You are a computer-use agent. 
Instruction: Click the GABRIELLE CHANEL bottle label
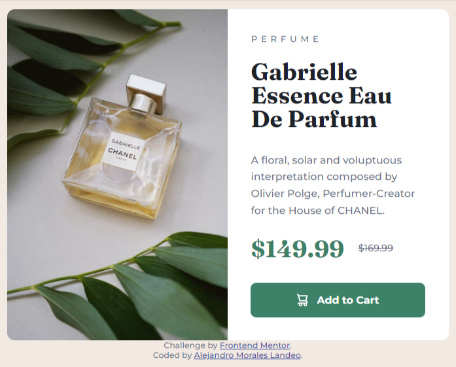pyautogui.click(x=123, y=152)
